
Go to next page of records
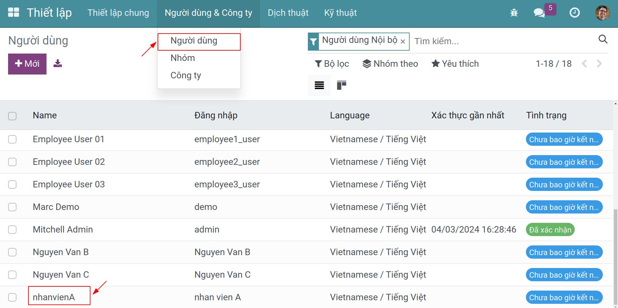pos(599,64)
